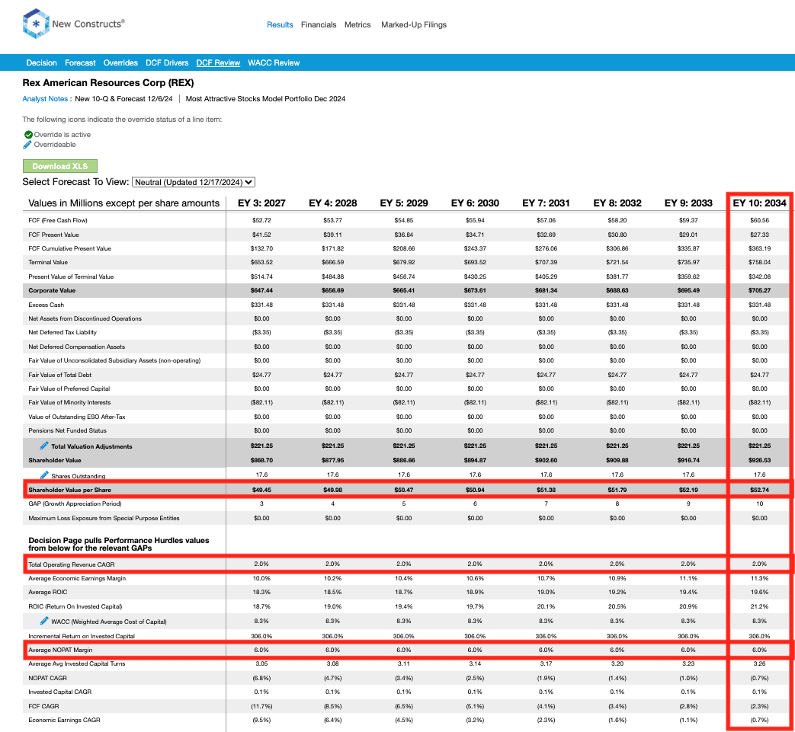This screenshot has width=795, height=732.
Task: Switch to the Forecast tab
Action: pyautogui.click(x=80, y=62)
